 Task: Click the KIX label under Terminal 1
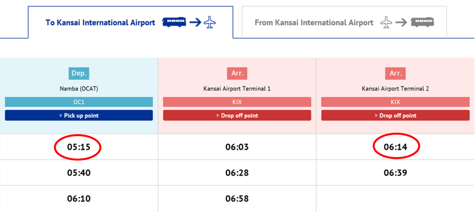[x=237, y=102]
